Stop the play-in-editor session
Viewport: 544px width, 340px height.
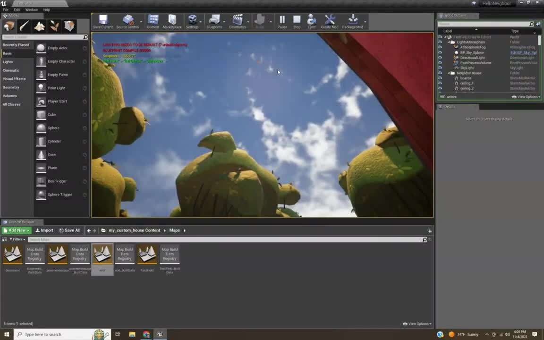[297, 21]
